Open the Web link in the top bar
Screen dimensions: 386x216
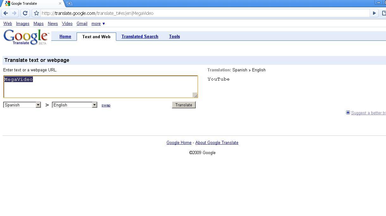click(x=8, y=24)
